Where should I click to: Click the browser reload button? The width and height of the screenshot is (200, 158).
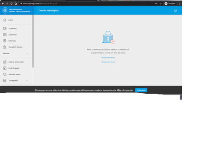coord(11,3)
